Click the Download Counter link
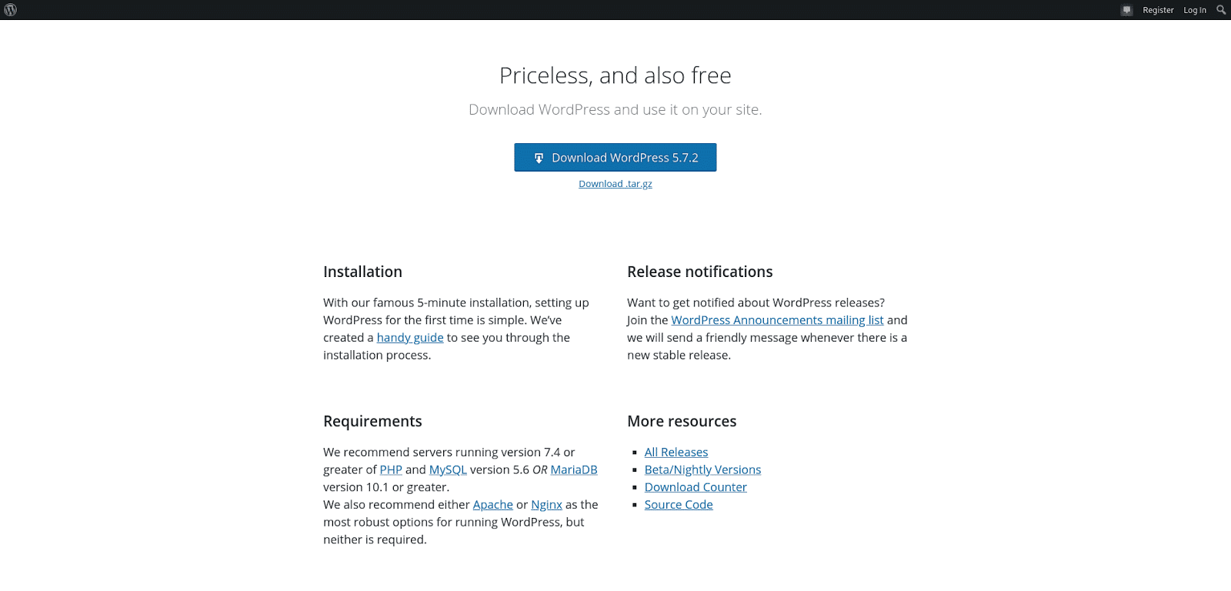 point(696,486)
